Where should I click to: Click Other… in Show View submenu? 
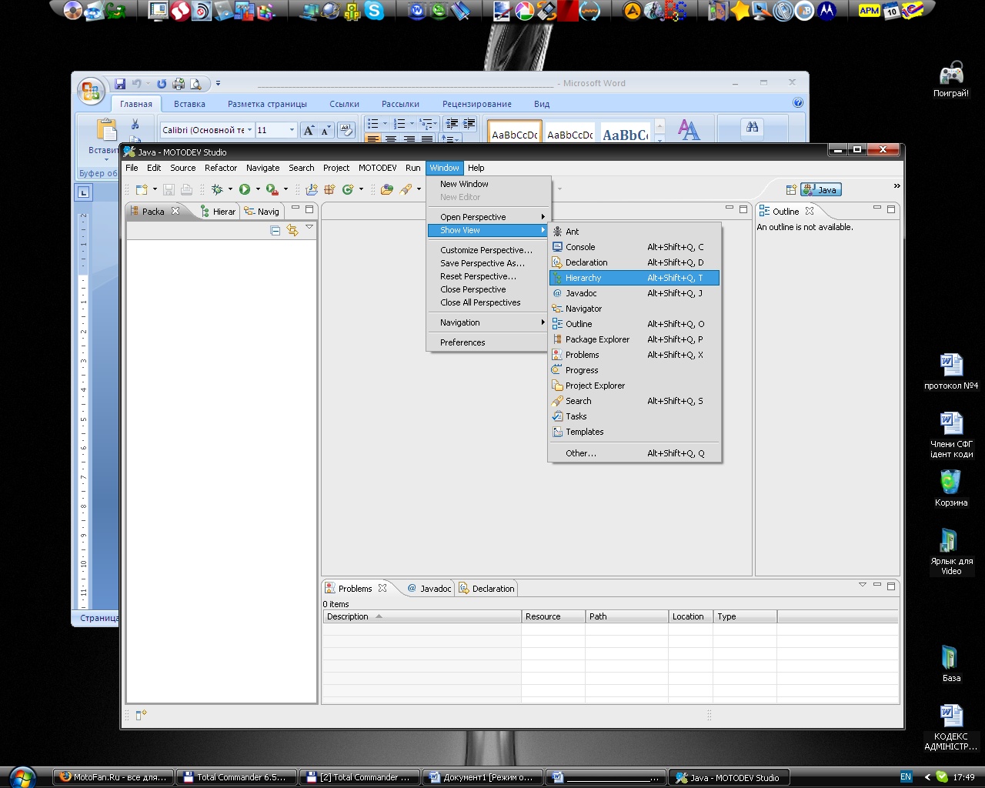[x=635, y=453]
